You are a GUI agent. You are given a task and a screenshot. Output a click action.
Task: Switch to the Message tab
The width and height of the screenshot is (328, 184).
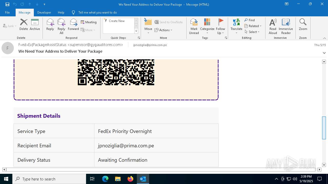(x=25, y=13)
